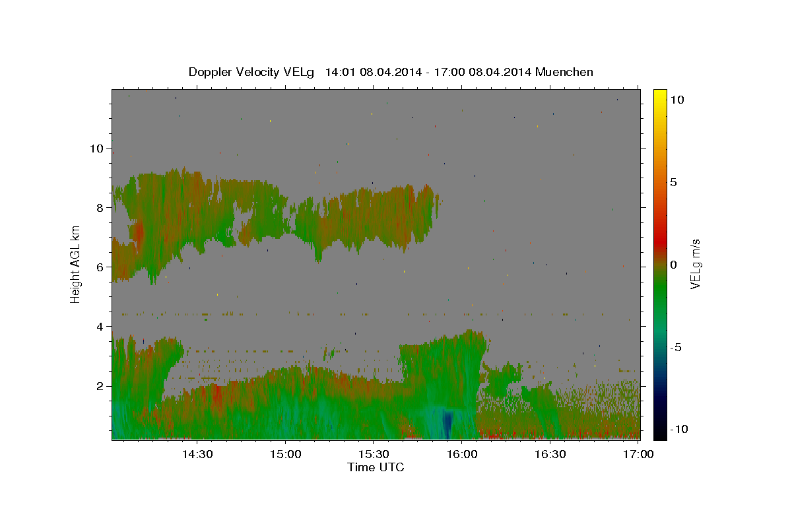Click the 'Muenchen' station name in title
Image resolution: width=792 pixels, height=528 pixels.
[x=565, y=72]
